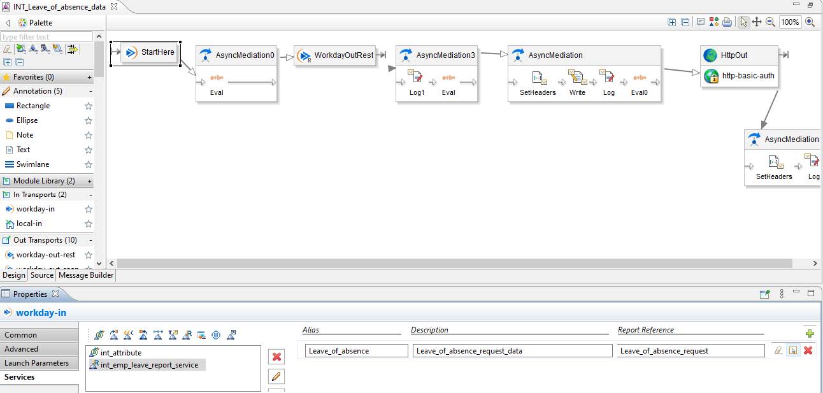Collapse the Palette with the left arrow
The width and height of the screenshot is (823, 393).
(x=8, y=23)
